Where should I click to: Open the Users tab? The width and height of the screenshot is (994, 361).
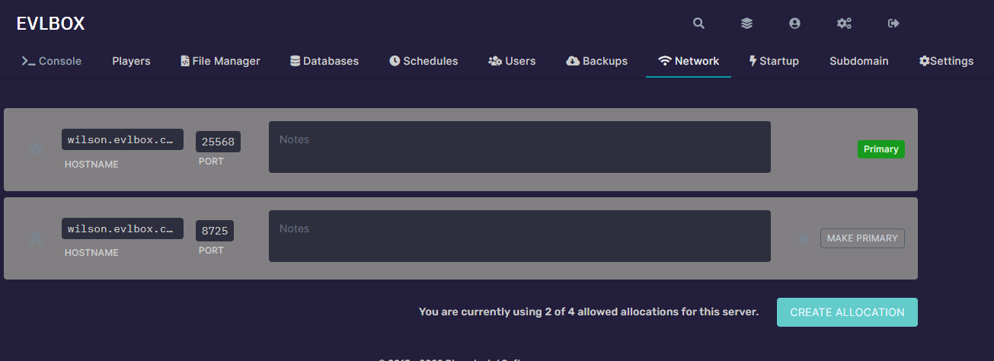pos(512,61)
